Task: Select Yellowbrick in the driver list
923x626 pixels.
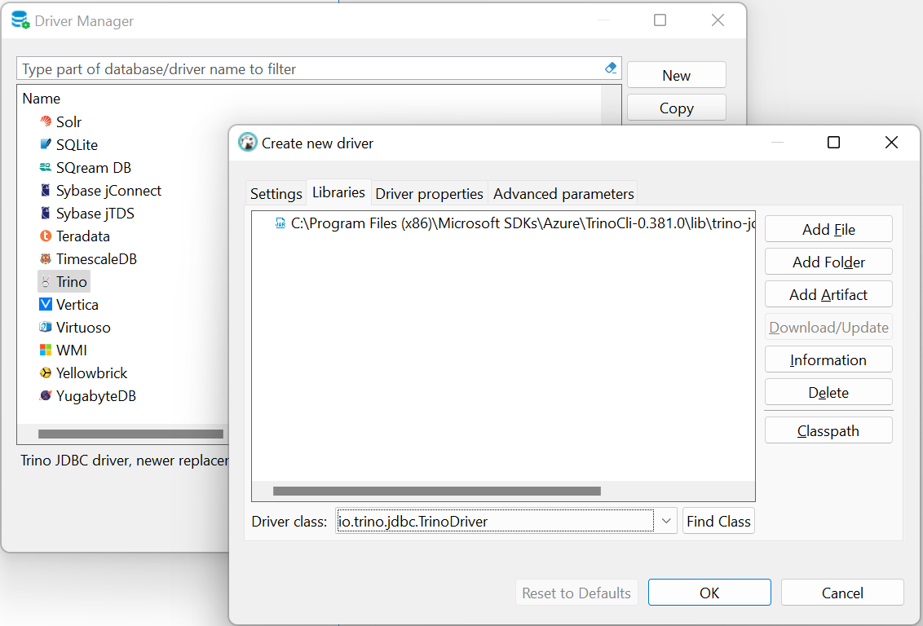Action: [92, 373]
